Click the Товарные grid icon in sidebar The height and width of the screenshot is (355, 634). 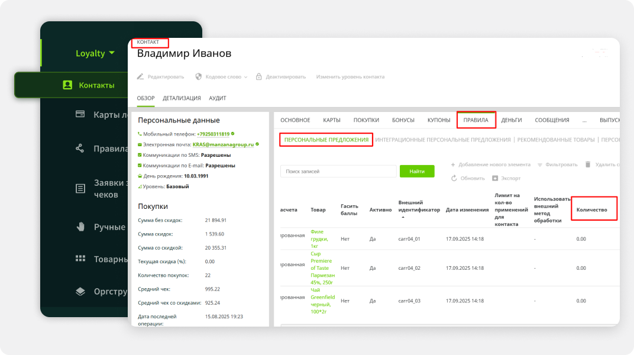point(80,259)
